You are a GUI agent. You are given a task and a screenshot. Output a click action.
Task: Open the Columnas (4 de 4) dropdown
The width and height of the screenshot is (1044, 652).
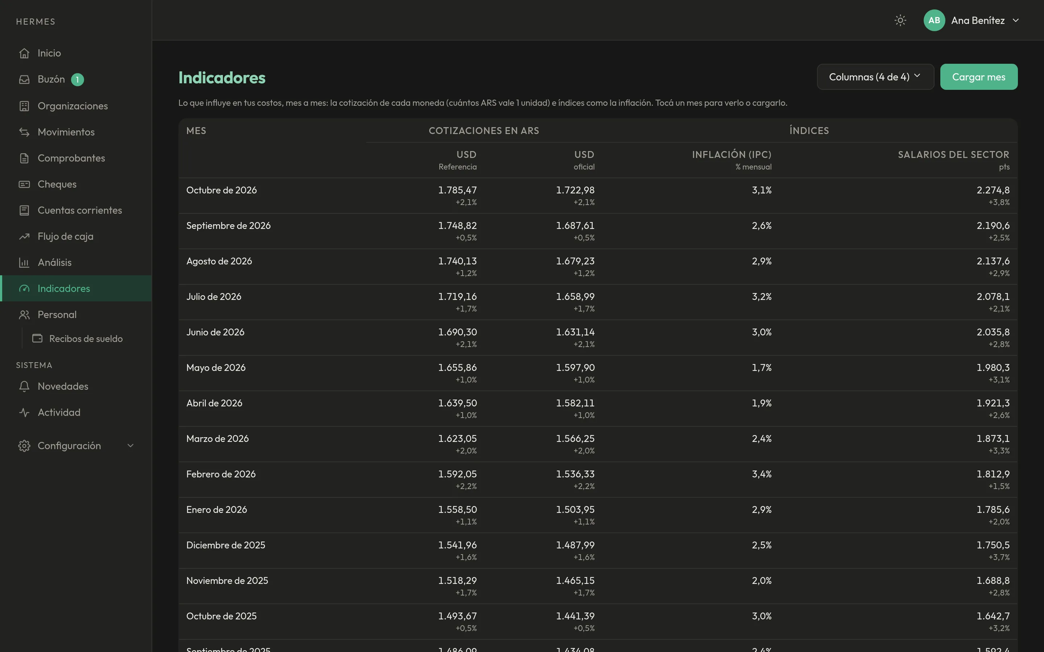875,77
